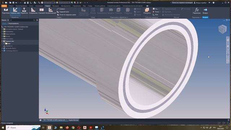Close the Модель browser tab

8,20
